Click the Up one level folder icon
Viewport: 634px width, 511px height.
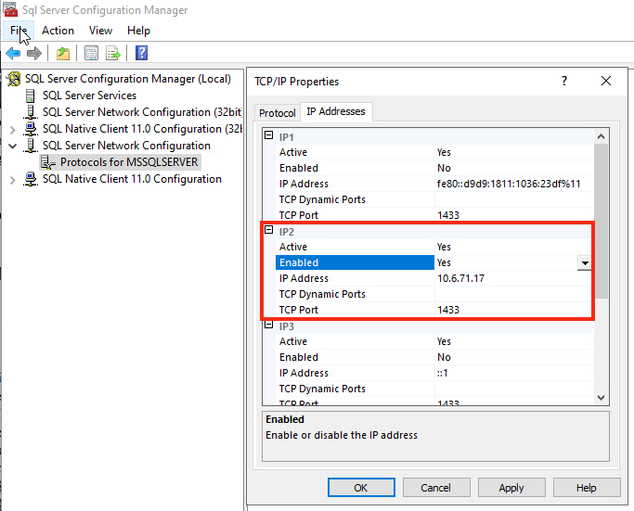63,53
